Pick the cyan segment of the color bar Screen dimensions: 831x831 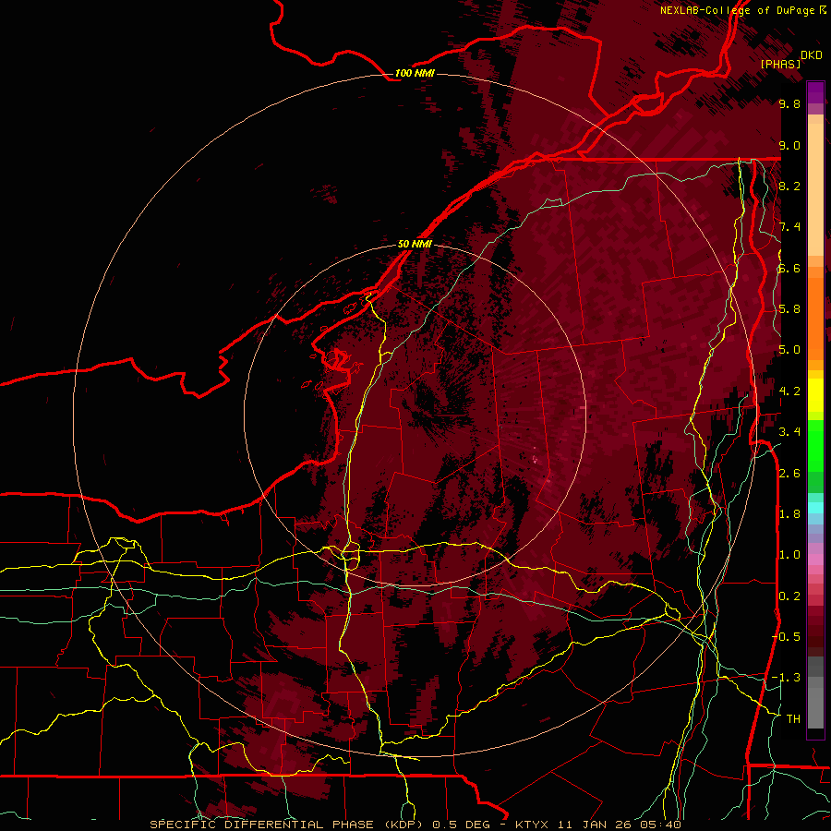coord(815,507)
